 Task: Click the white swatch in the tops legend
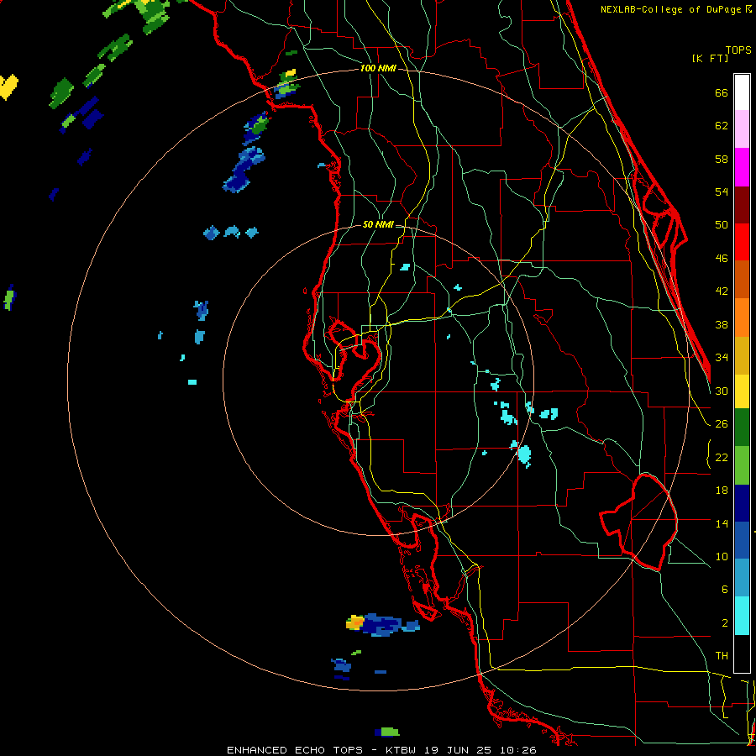(x=742, y=92)
